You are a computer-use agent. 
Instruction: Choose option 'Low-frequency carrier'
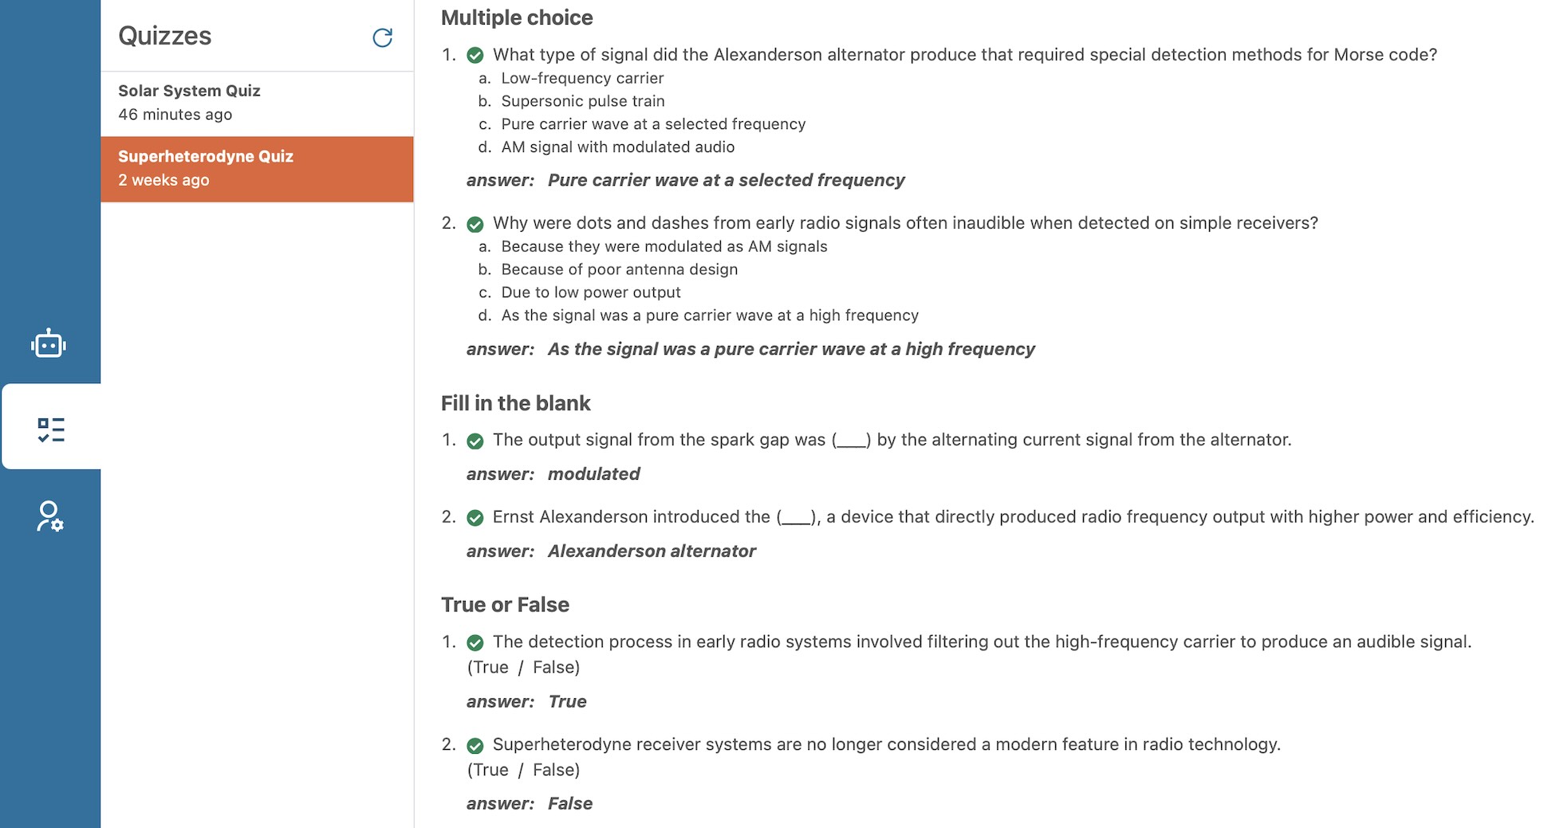click(x=582, y=78)
